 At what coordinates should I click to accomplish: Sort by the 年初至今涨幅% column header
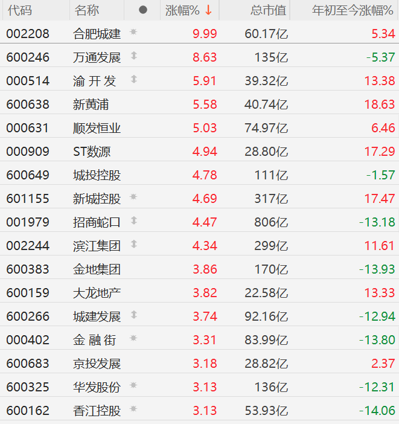353,10
